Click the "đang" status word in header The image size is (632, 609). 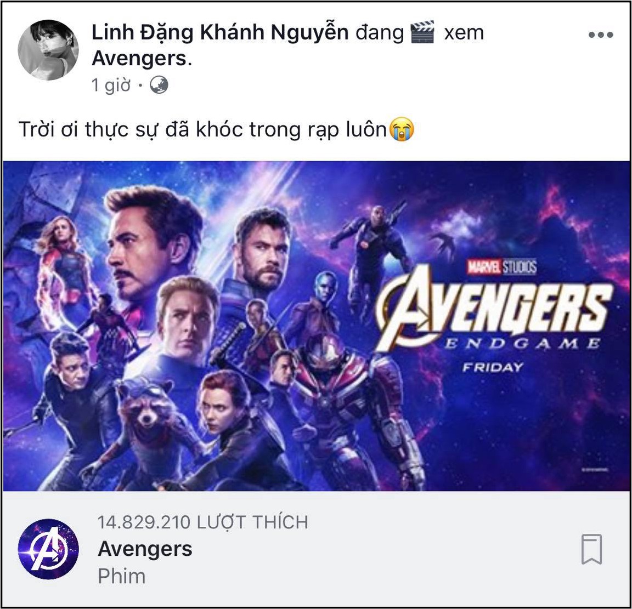379,33
